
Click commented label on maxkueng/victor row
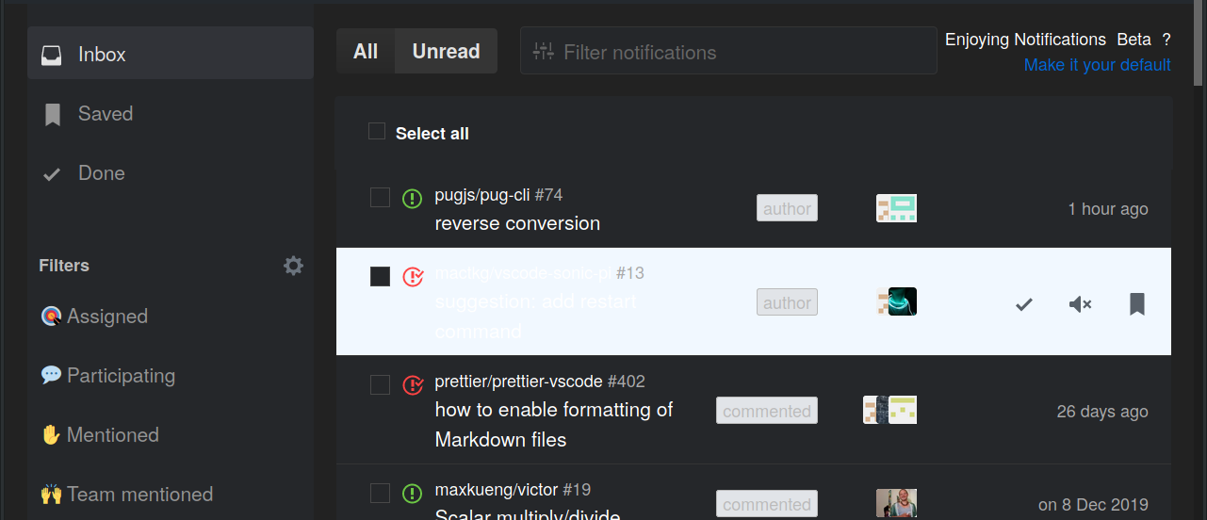767,504
